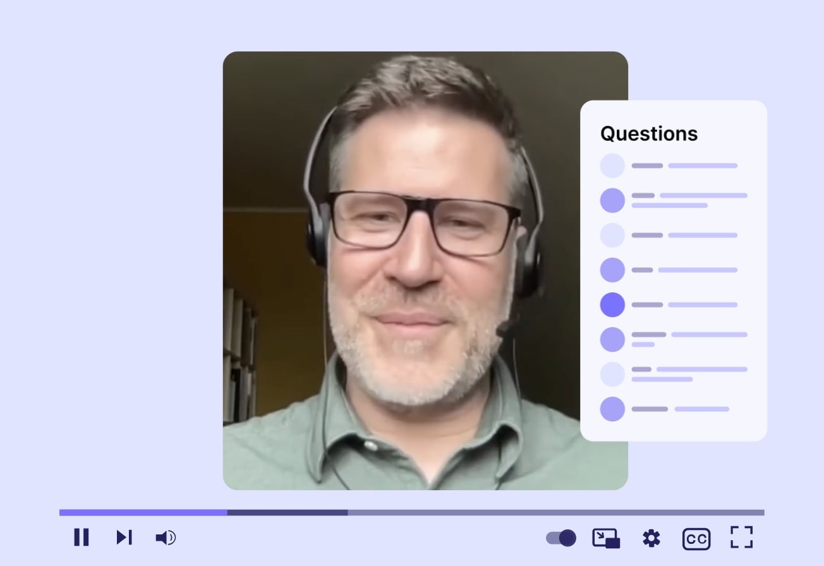Screen dimensions: 824x566
Task: Pause the video playback
Action: [x=82, y=538]
